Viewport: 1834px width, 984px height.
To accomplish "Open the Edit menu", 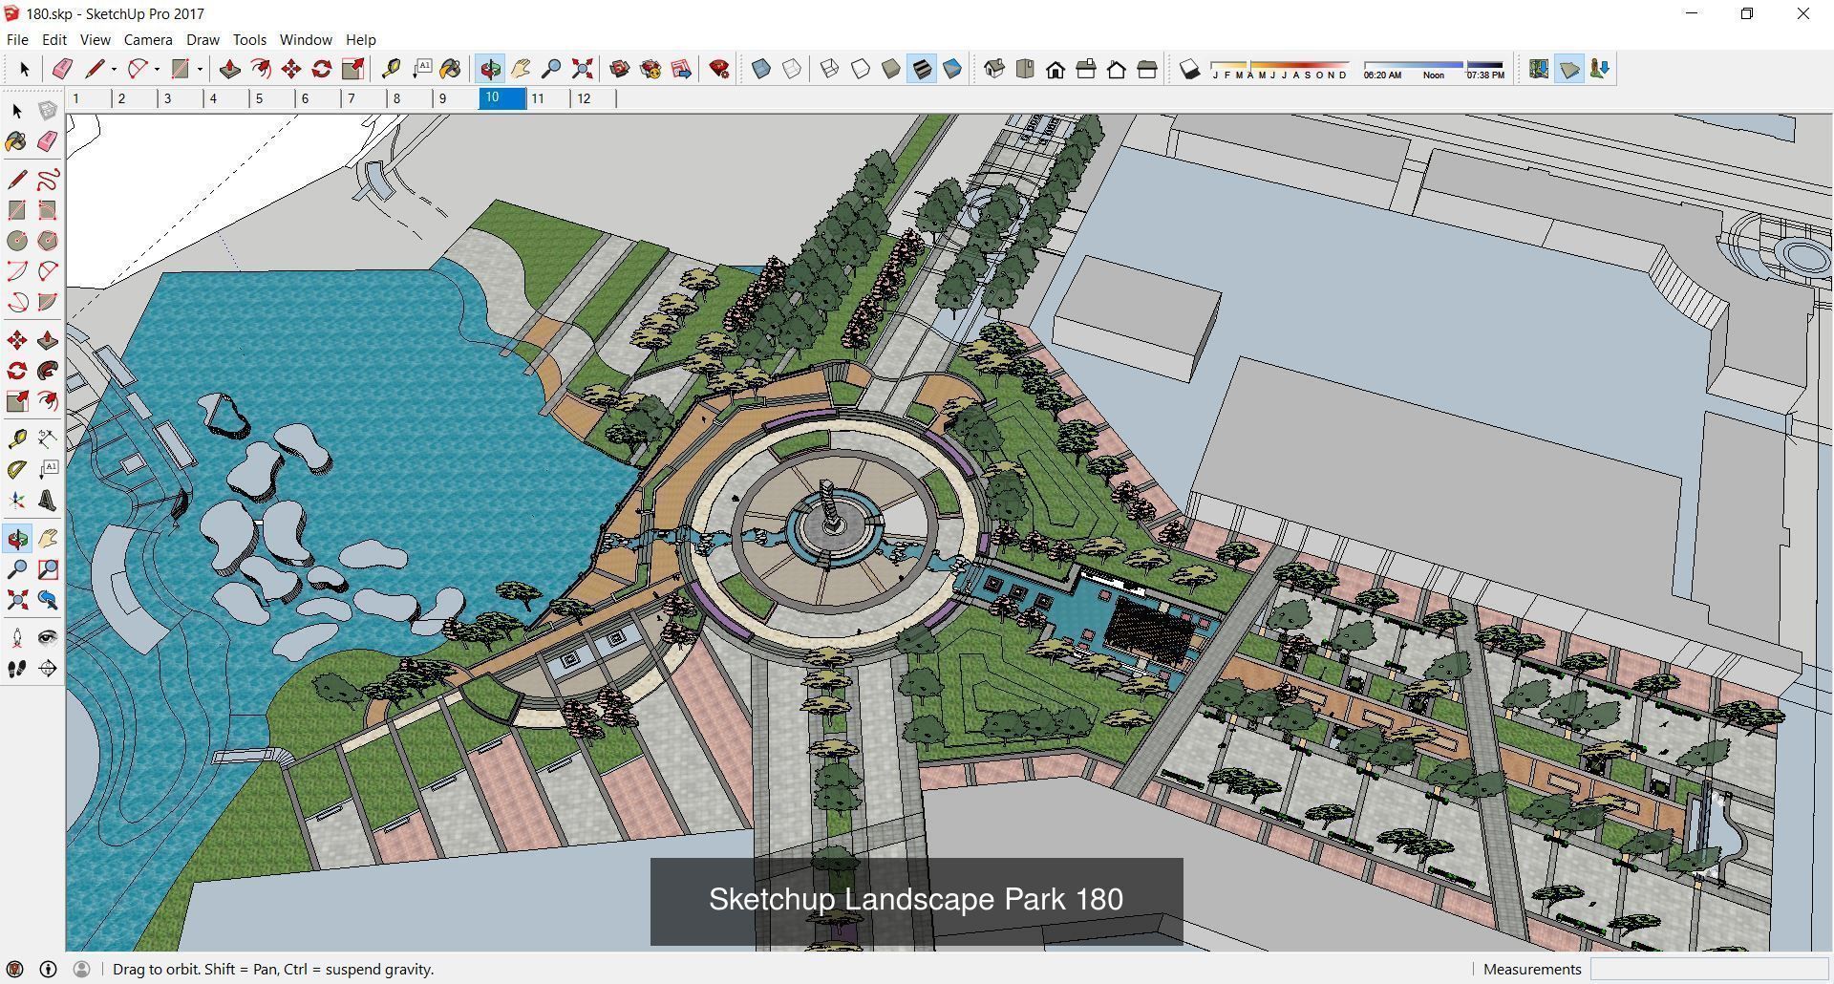I will tap(53, 39).
